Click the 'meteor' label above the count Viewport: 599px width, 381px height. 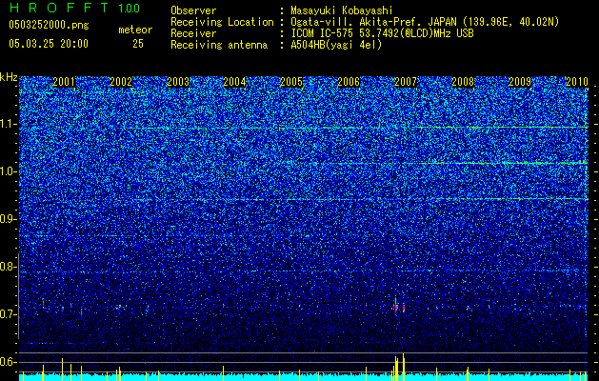coord(135,30)
